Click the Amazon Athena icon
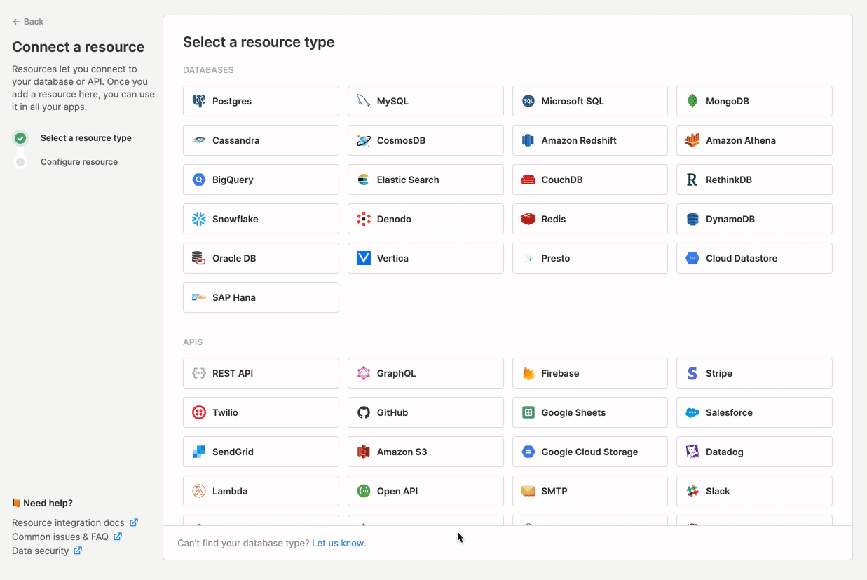 (692, 140)
